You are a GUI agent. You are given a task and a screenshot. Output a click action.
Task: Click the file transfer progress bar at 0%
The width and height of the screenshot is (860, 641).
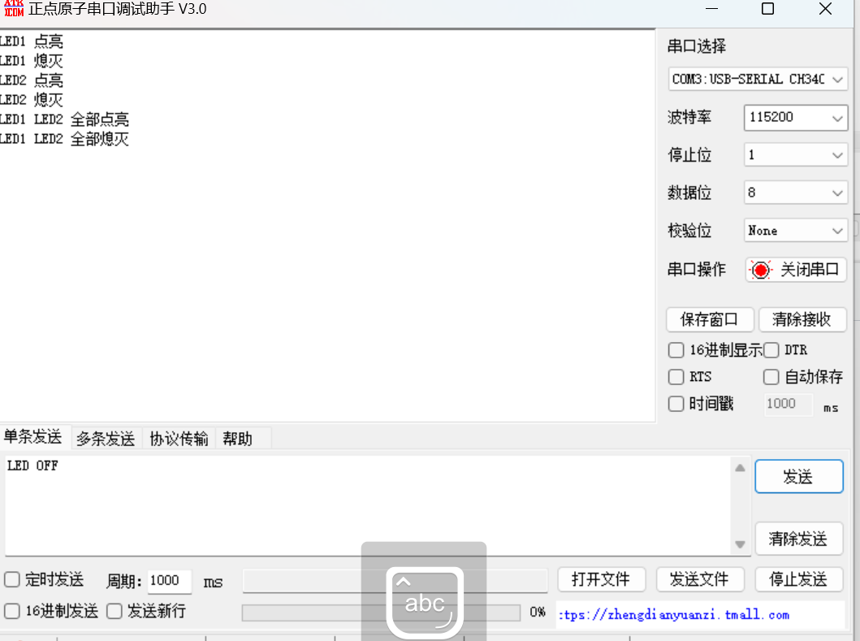[381, 613]
